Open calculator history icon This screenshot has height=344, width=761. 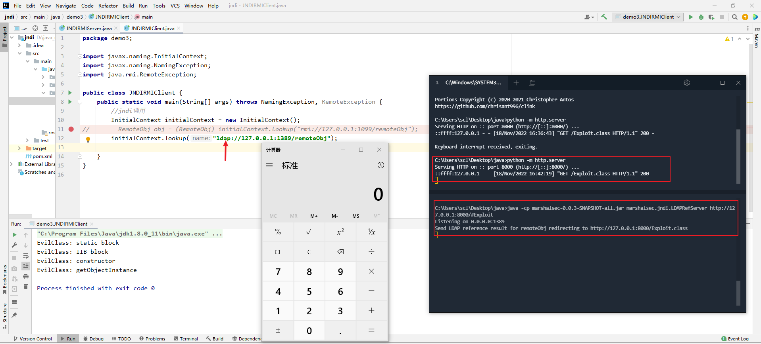pos(381,165)
